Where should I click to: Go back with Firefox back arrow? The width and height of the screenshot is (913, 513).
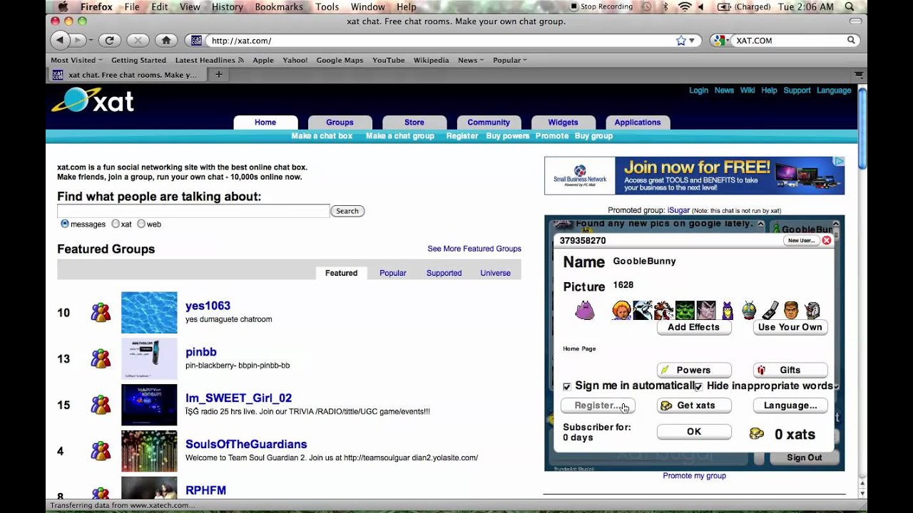59,41
